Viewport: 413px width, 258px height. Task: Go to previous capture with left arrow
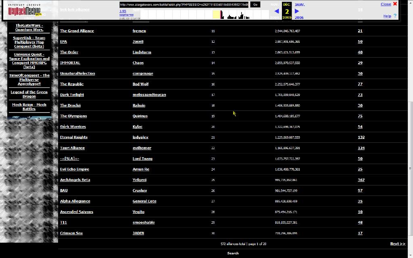coord(277,11)
